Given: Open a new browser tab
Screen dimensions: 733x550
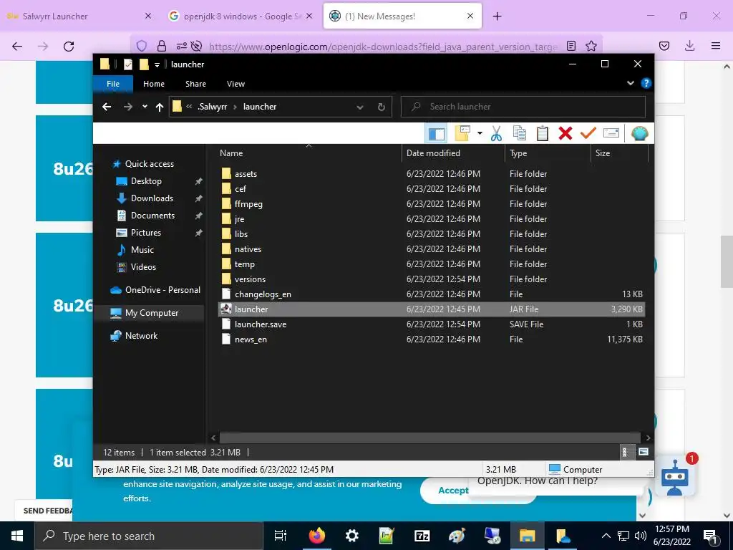Looking at the screenshot, I should point(497,16).
